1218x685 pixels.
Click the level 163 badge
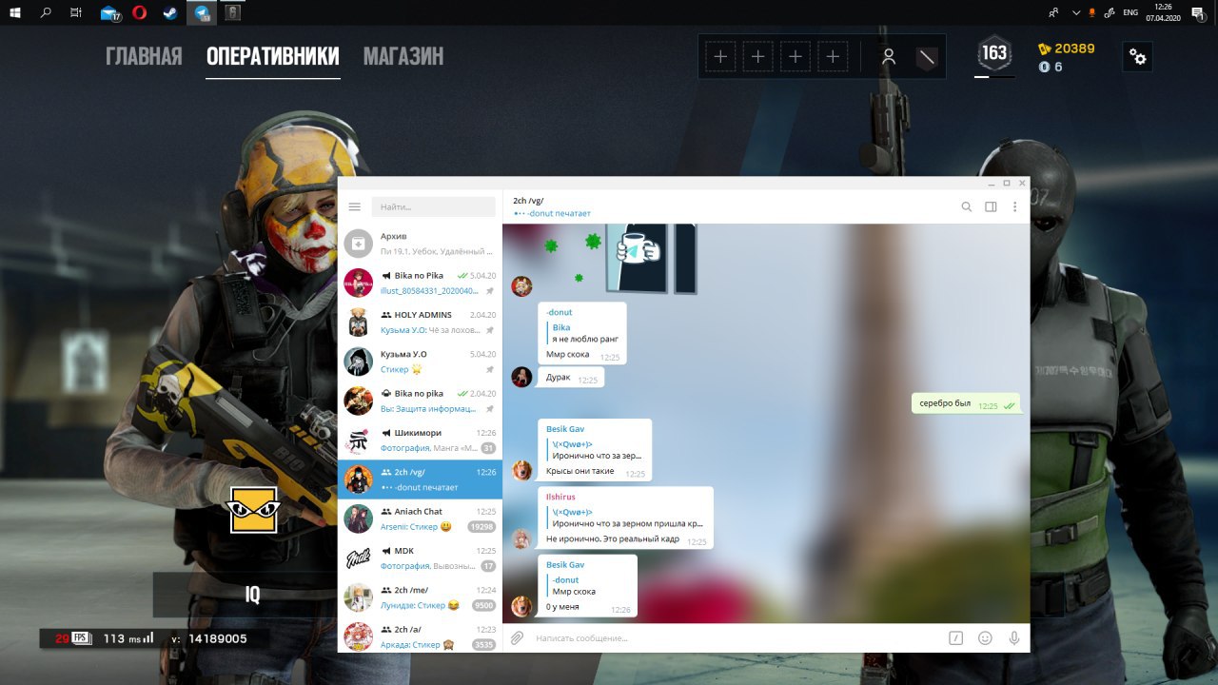pos(994,54)
